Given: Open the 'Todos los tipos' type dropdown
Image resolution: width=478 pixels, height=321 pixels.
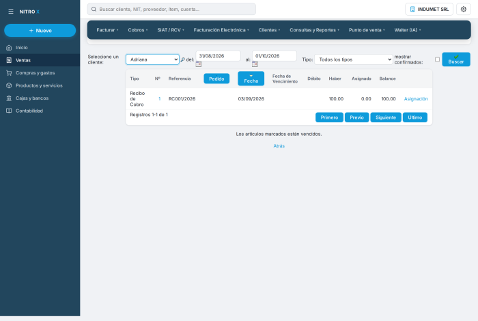Looking at the screenshot, I should pos(354,59).
